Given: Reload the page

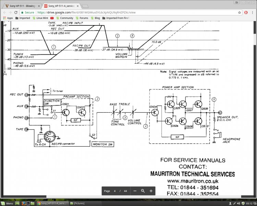Looking at the screenshot, I should pos(16,12).
